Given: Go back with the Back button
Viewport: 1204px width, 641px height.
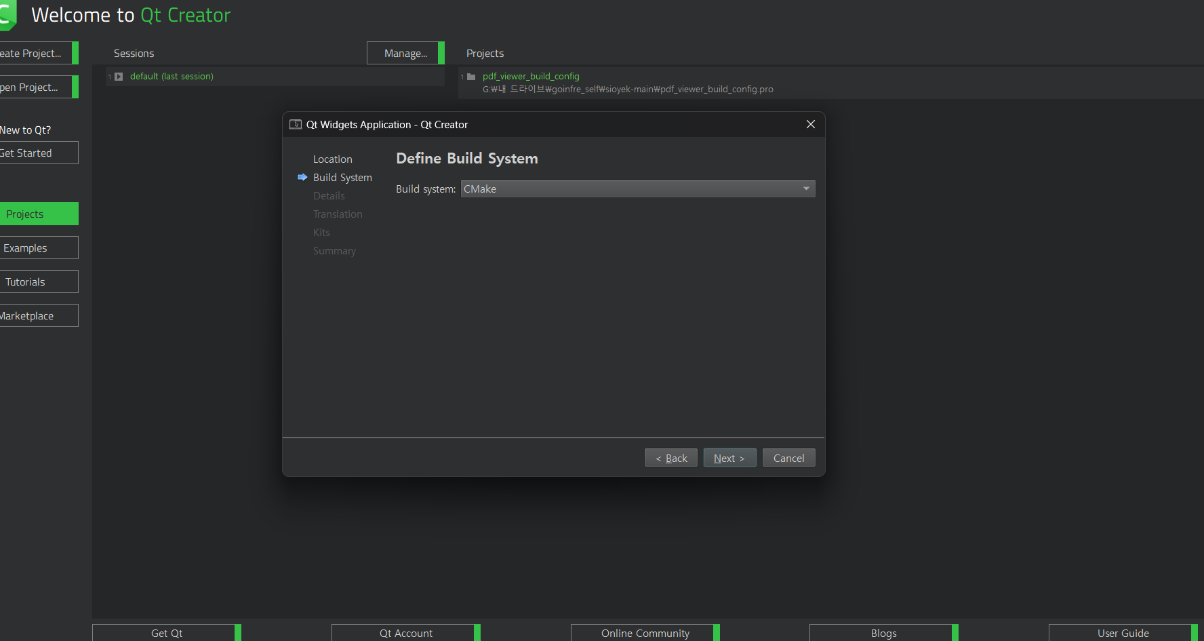Looking at the screenshot, I should coord(671,458).
